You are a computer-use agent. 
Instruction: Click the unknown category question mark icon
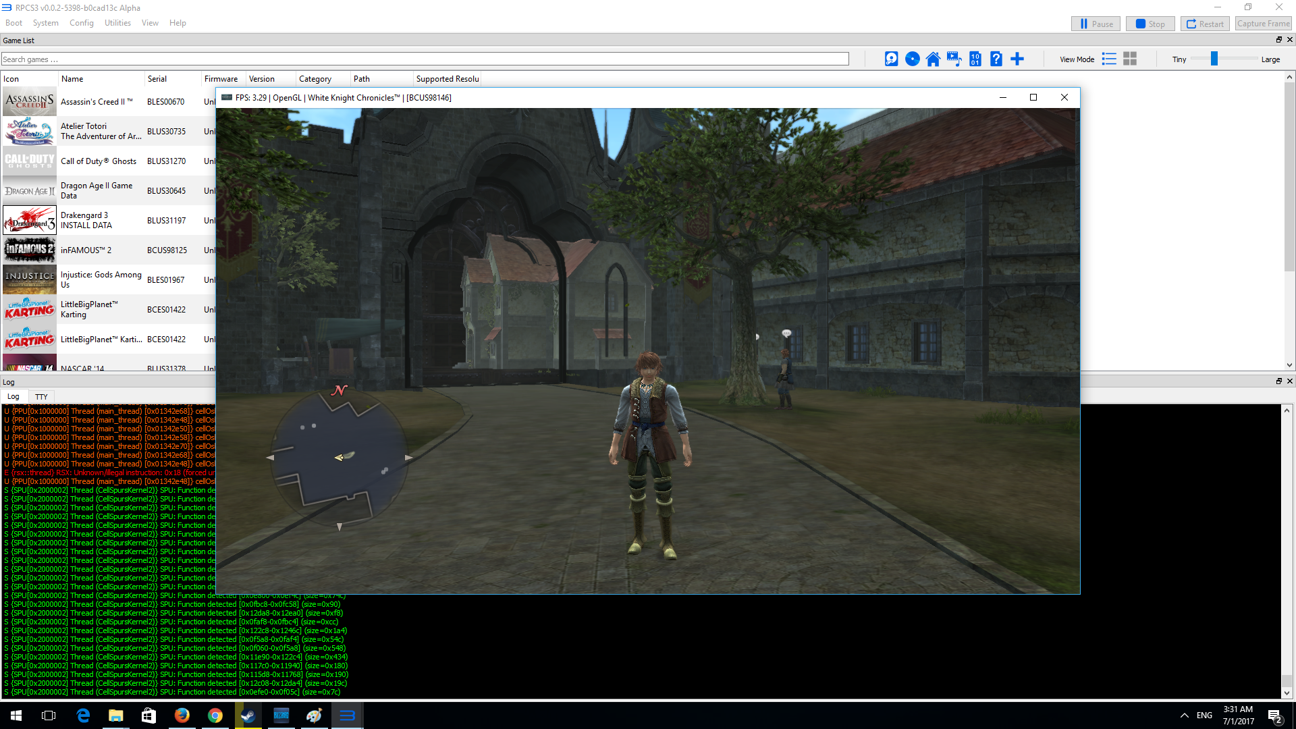click(996, 59)
